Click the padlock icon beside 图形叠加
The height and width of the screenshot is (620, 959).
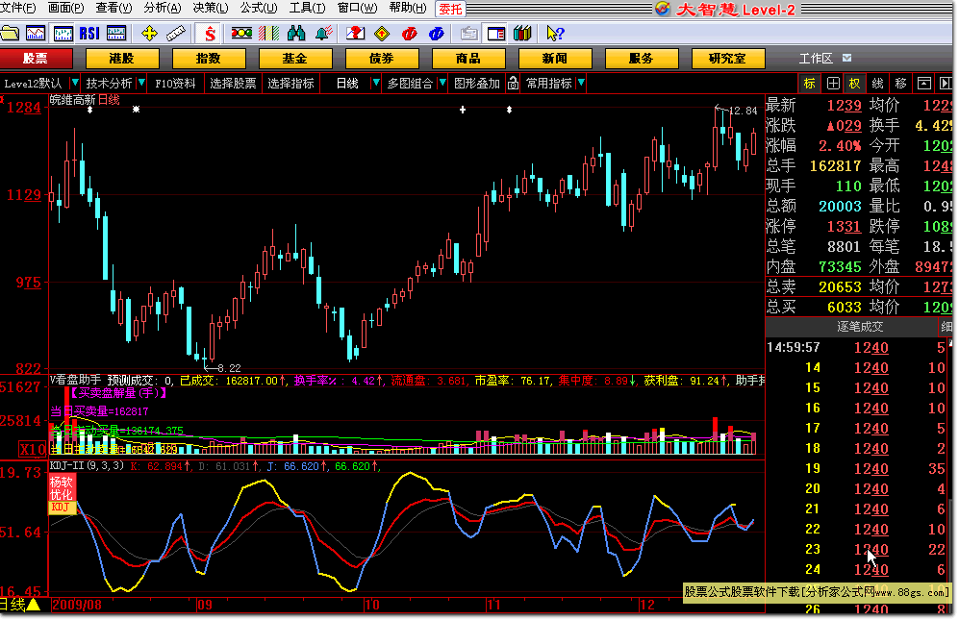(513, 84)
